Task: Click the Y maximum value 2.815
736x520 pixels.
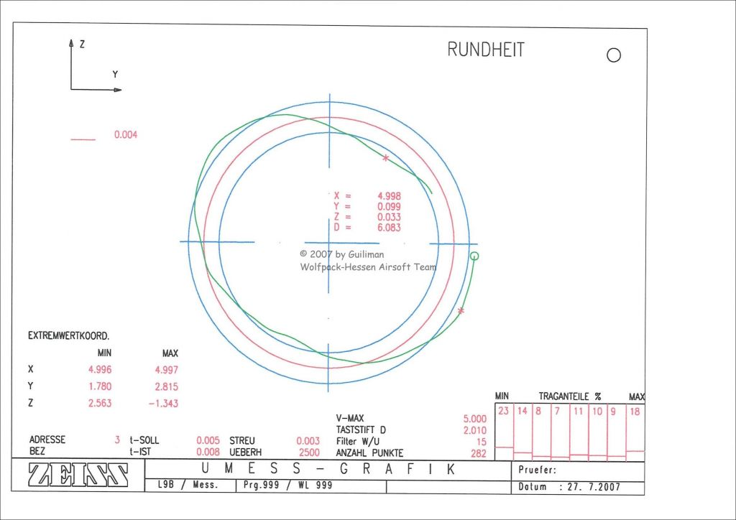Action: click(167, 387)
